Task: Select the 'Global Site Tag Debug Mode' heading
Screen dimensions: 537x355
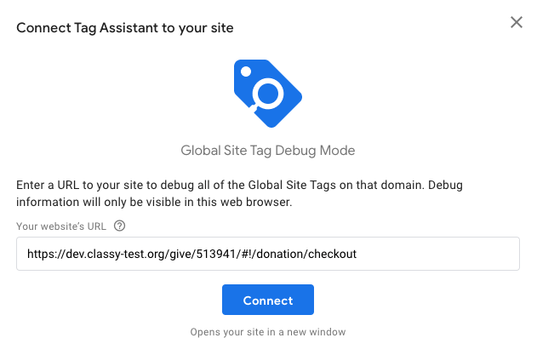Action: pyautogui.click(x=268, y=151)
